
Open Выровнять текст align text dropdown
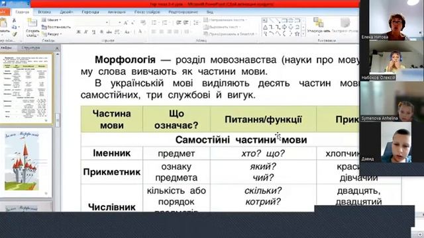(222, 27)
